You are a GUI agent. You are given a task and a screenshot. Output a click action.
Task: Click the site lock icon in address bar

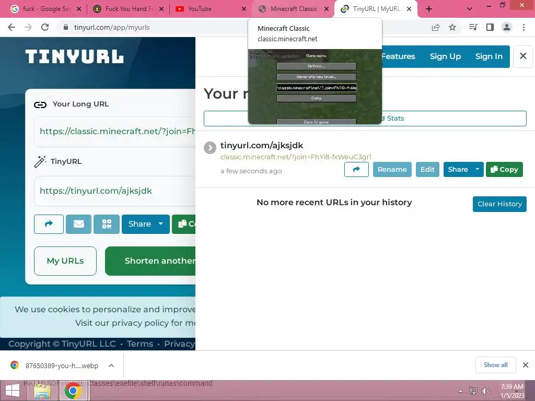(x=66, y=27)
